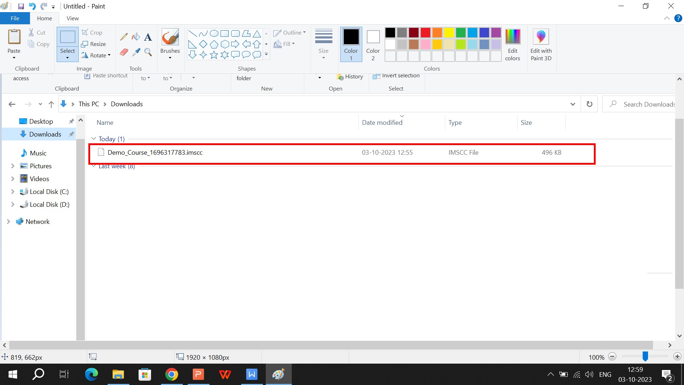Select the Color picker eyedropper
684x385 pixels.
136,52
